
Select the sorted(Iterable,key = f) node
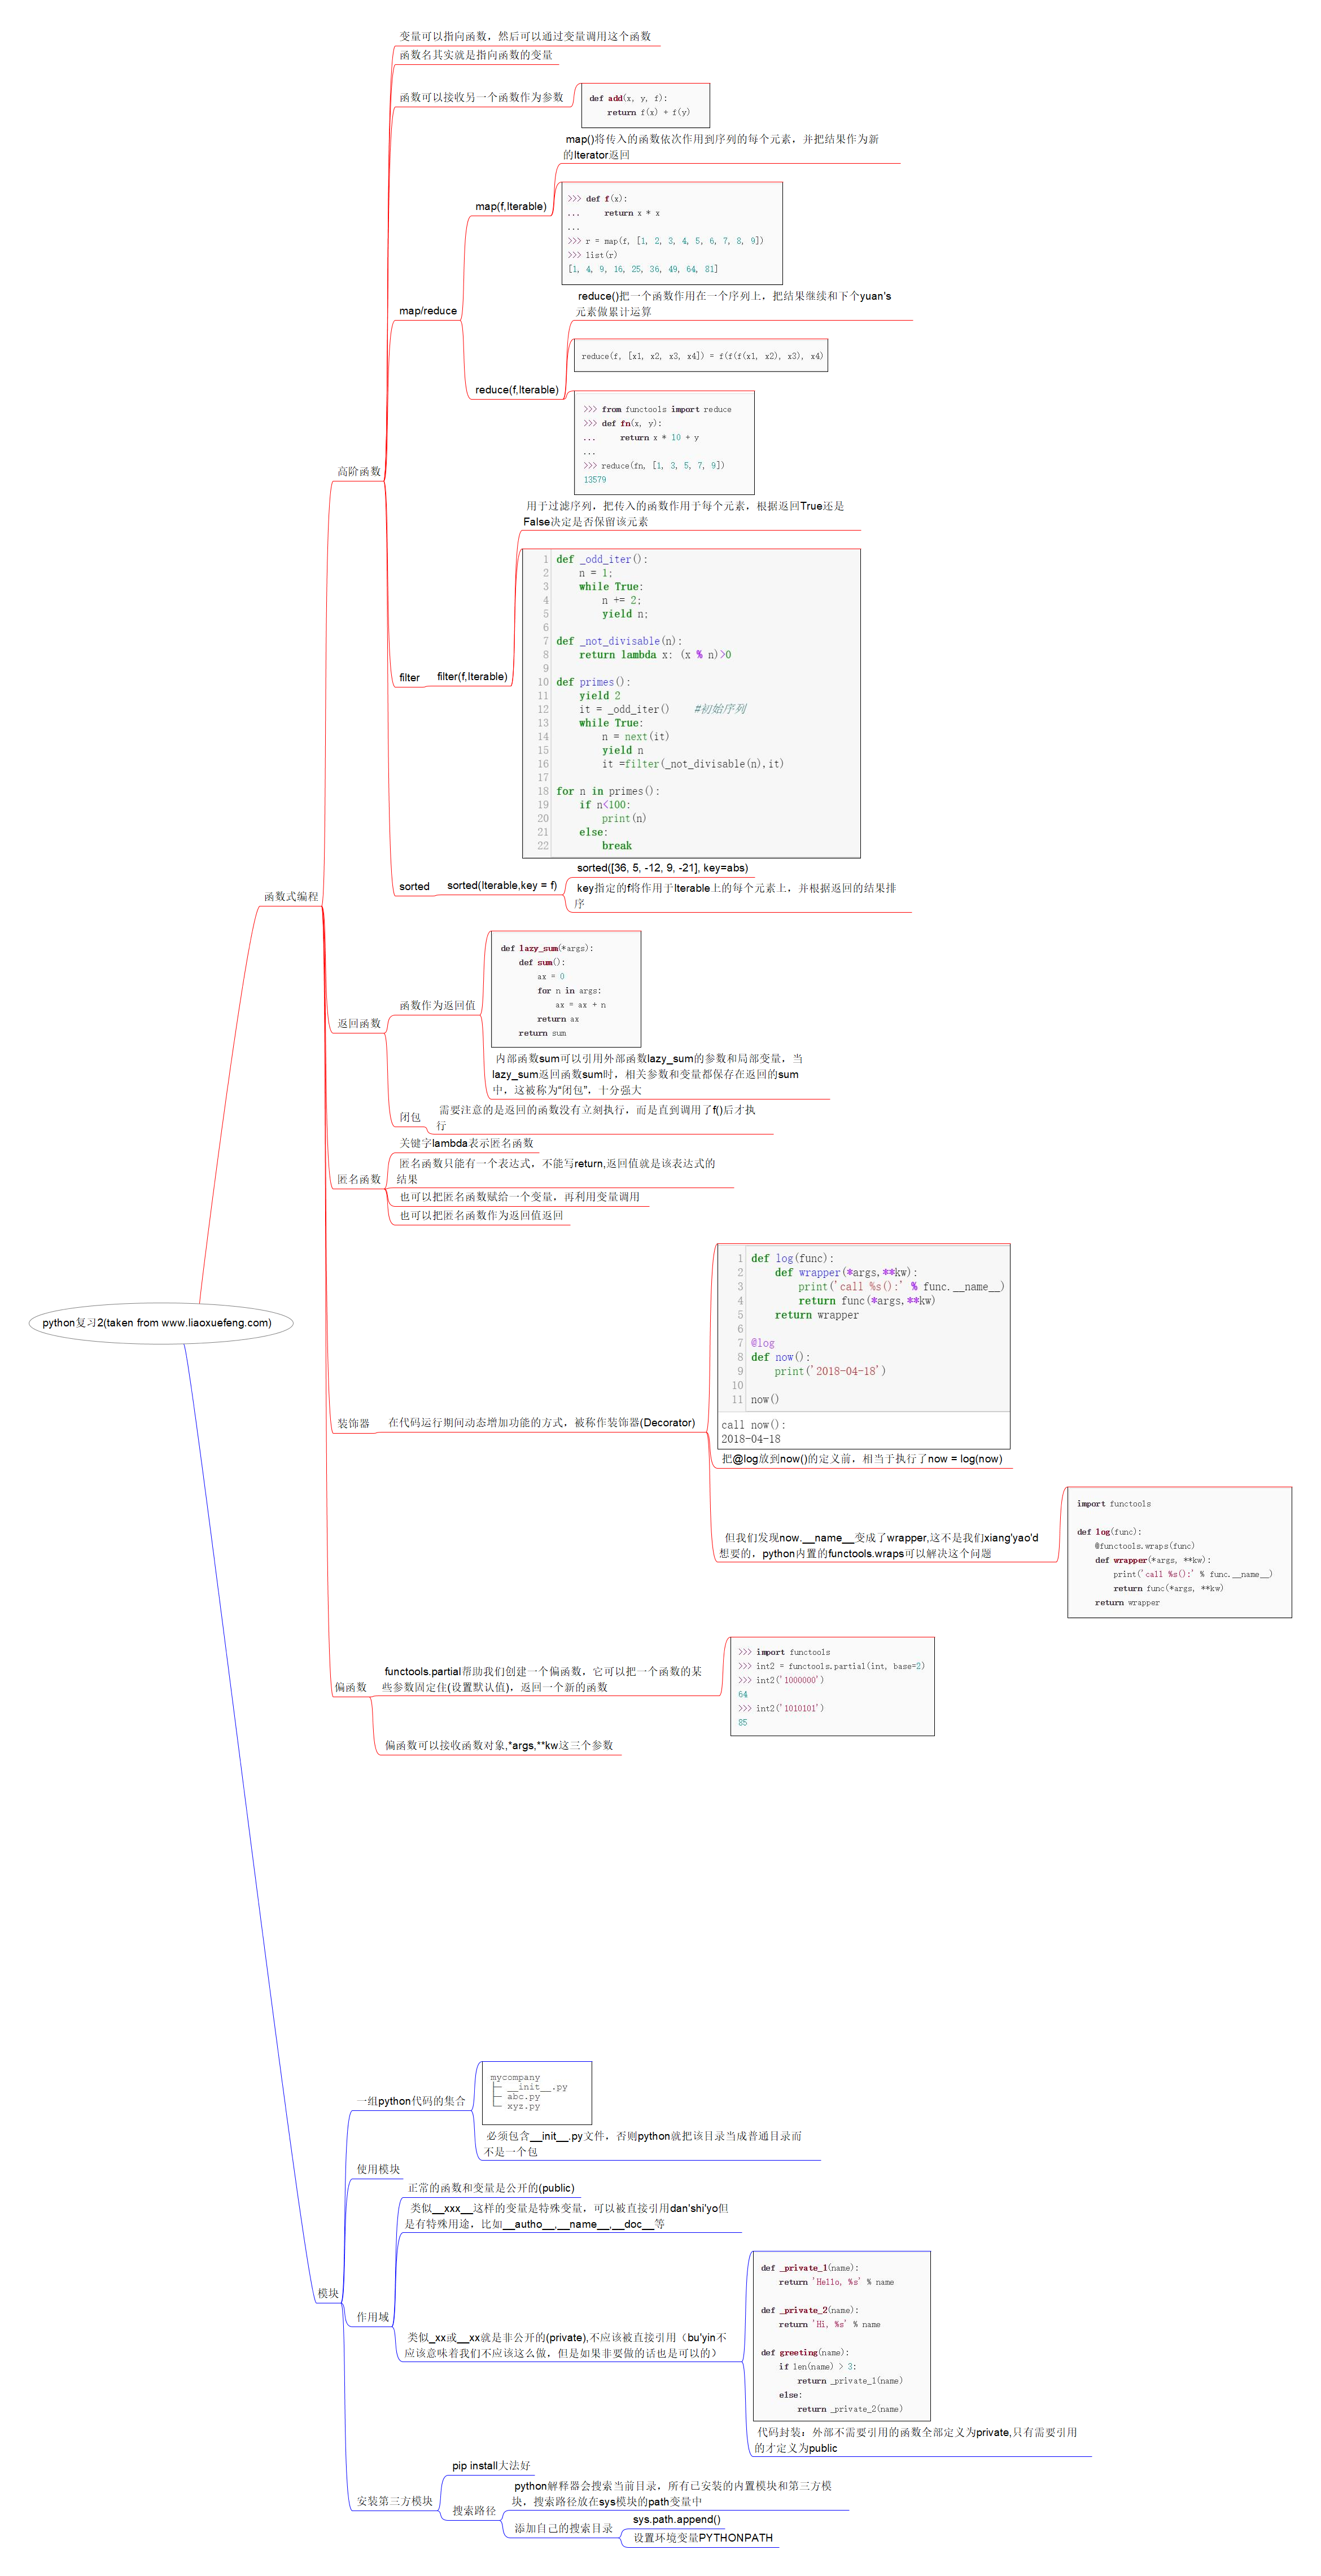click(501, 885)
